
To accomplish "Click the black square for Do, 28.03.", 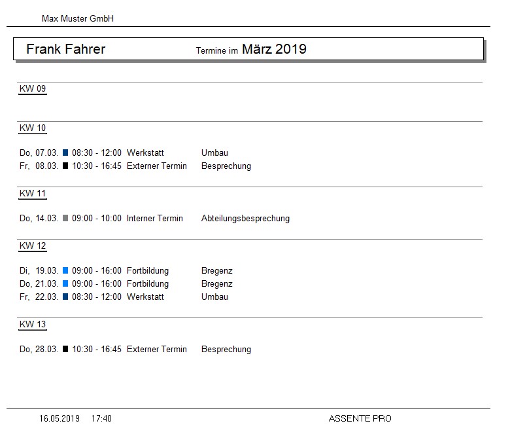I will (x=65, y=349).
